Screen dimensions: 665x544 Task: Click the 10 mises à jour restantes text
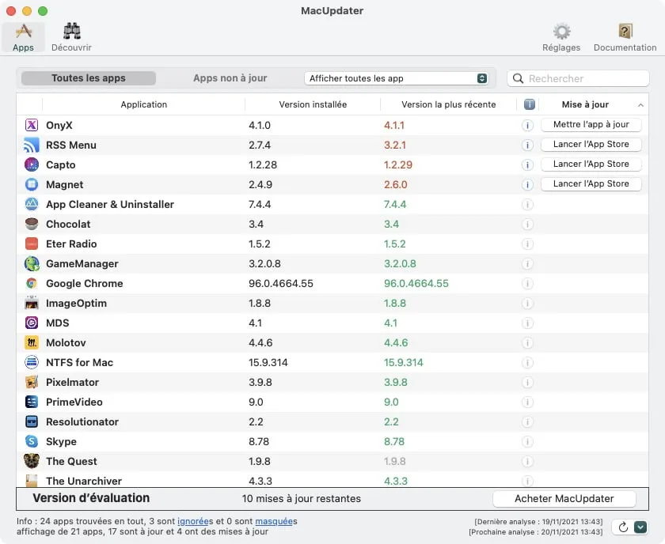[301, 499]
